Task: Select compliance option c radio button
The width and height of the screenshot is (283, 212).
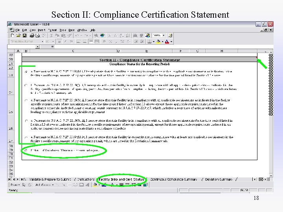Action: [x=26, y=100]
